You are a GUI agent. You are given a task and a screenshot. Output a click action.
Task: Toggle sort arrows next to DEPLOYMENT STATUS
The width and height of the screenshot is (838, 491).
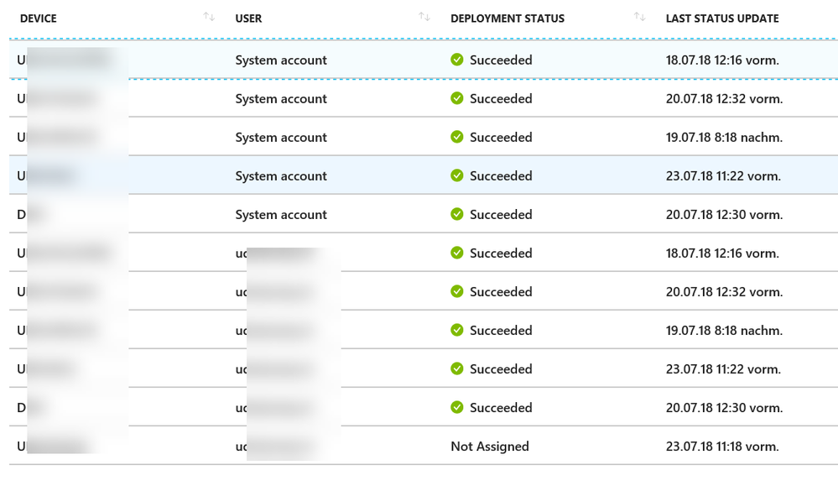pyautogui.click(x=640, y=17)
